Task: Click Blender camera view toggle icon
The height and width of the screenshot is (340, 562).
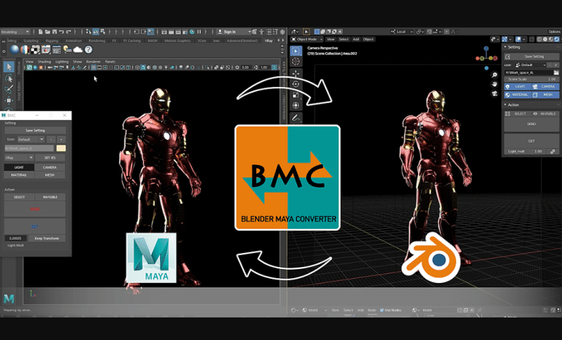Action: (495, 93)
